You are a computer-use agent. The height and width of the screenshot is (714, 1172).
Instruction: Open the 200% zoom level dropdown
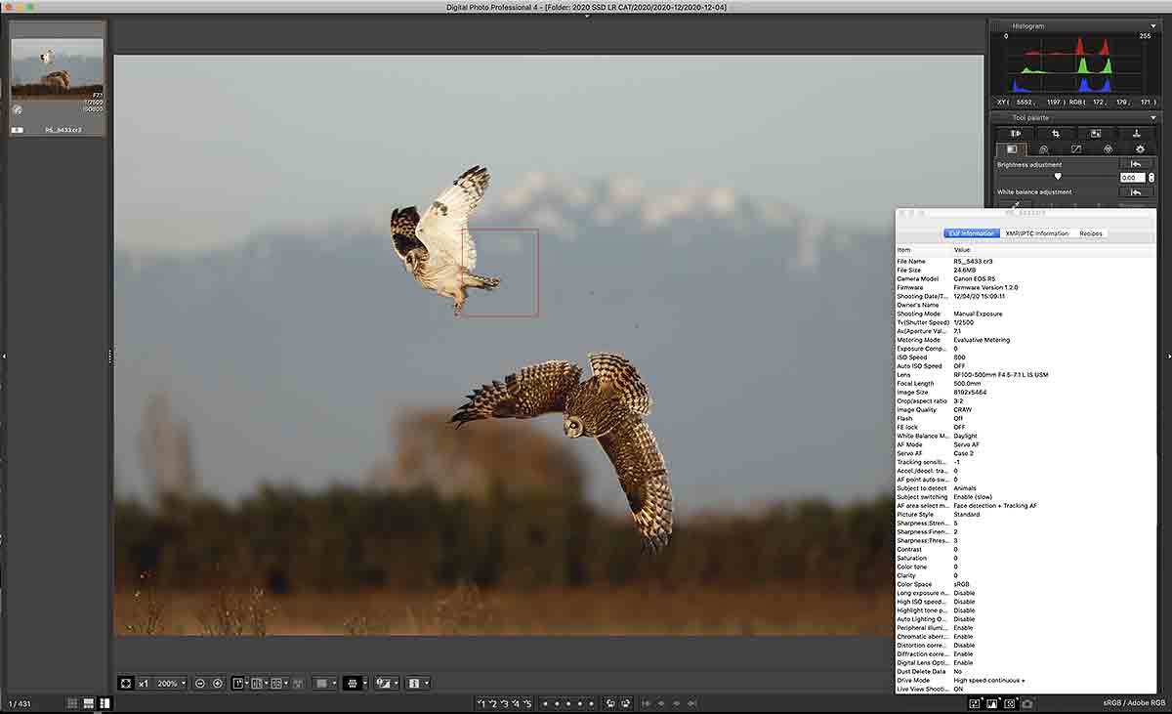coord(171,684)
